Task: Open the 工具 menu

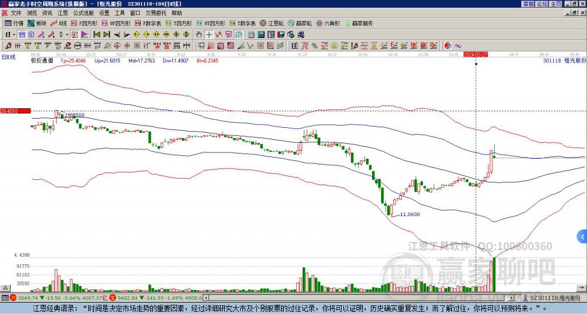Action: coord(120,13)
